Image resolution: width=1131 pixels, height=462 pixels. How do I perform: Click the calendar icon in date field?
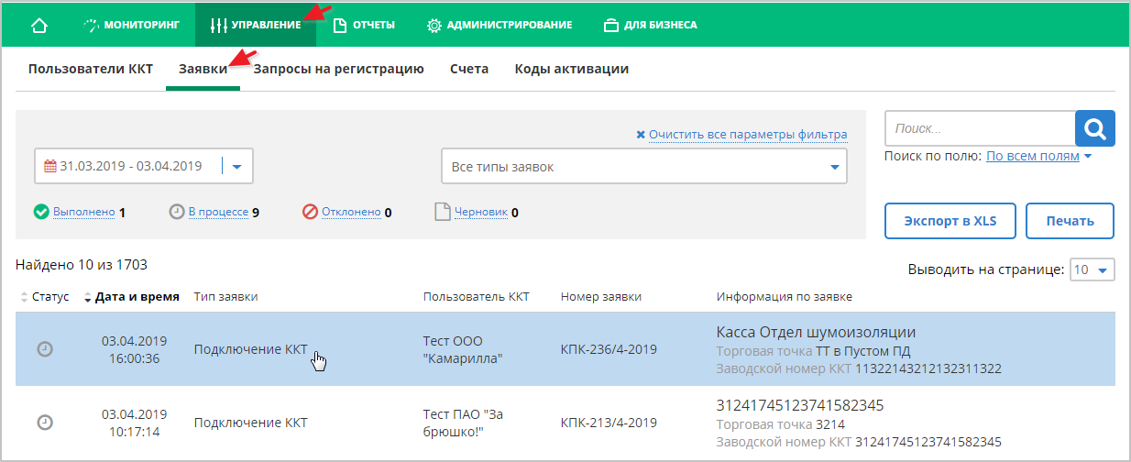coord(50,167)
